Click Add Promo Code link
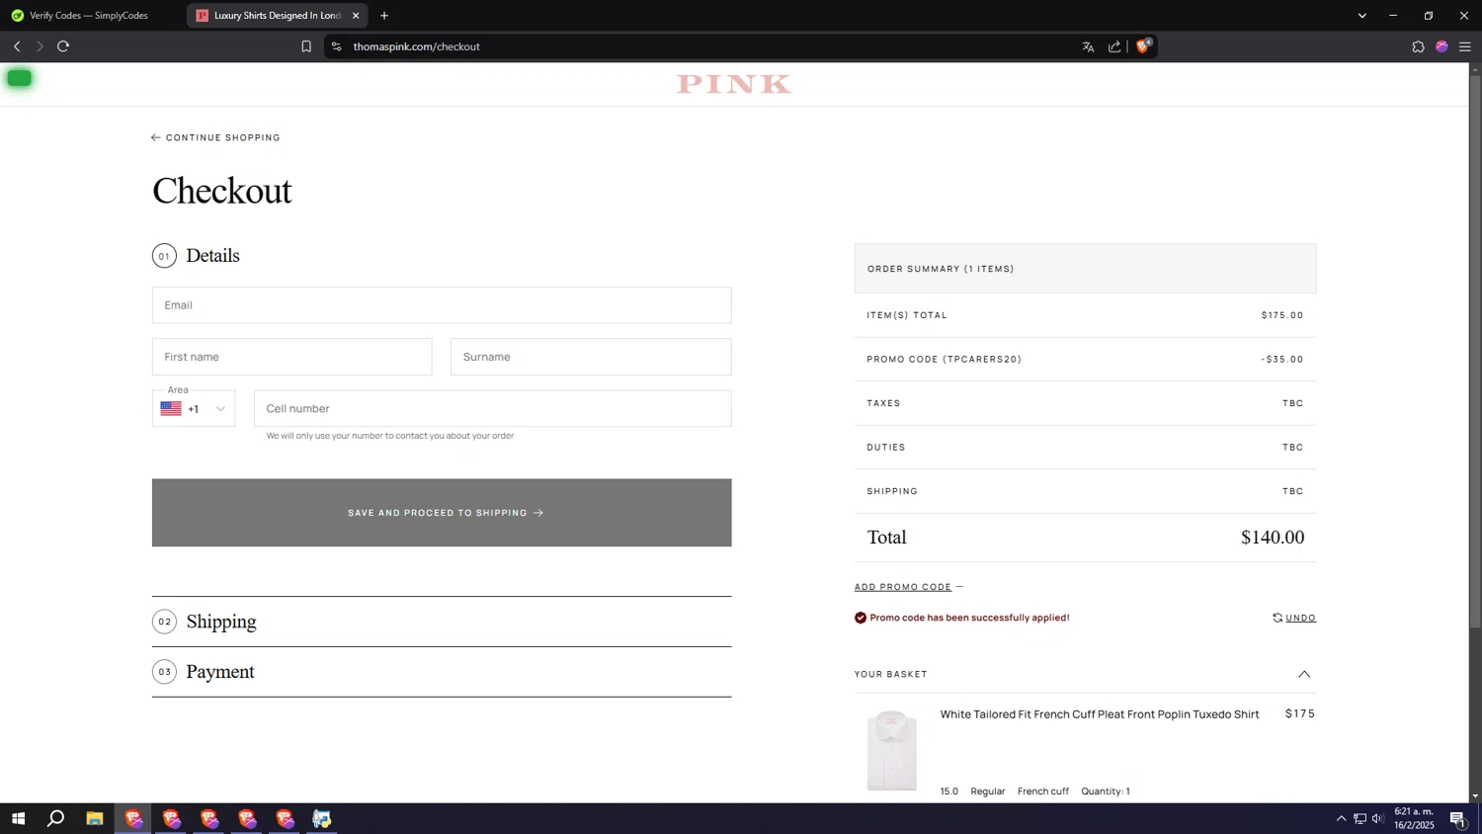Image resolution: width=1482 pixels, height=834 pixels. [x=902, y=587]
